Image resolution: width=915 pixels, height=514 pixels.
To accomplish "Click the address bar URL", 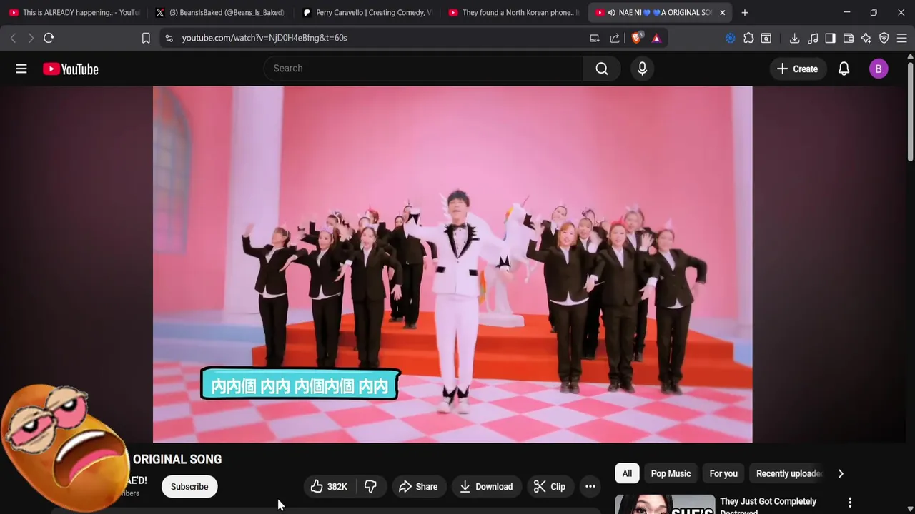I will pos(264,38).
